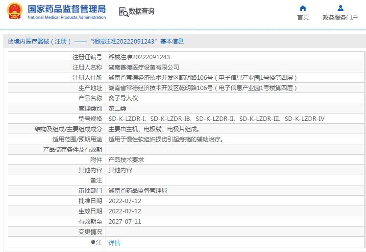The width and height of the screenshot is (366, 252).
Task: Select the 适用于慢性软组织损伤 intended use text
Action: pyautogui.click(x=166, y=139)
